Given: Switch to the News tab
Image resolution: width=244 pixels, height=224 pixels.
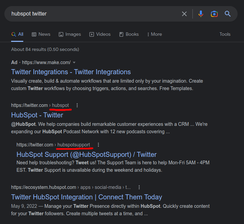Looking at the screenshot, I should pyautogui.click(x=41, y=34).
